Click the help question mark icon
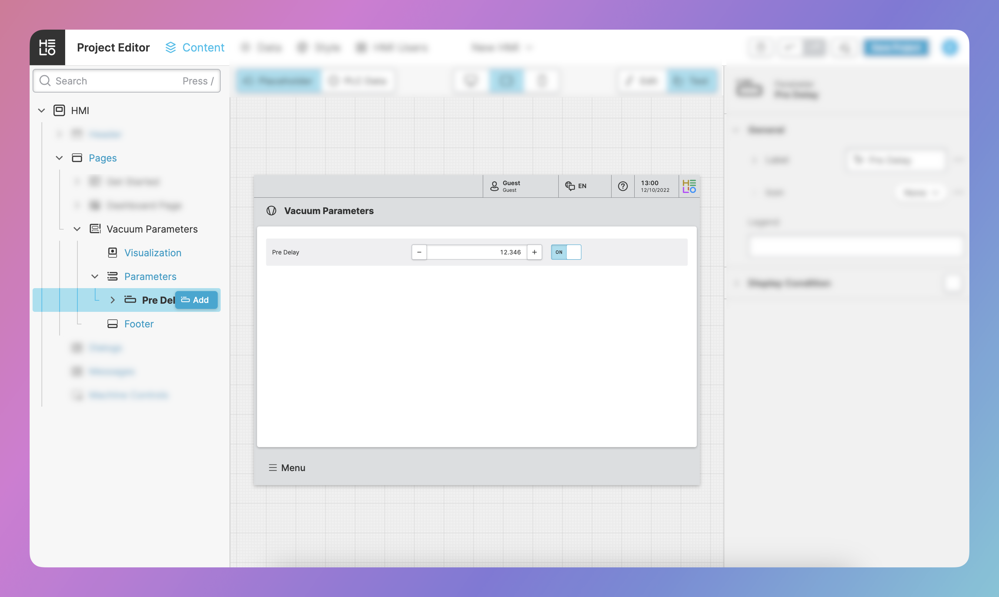 [x=622, y=186]
